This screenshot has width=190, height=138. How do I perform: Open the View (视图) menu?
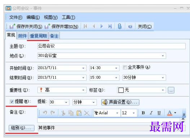click(x=50, y=17)
